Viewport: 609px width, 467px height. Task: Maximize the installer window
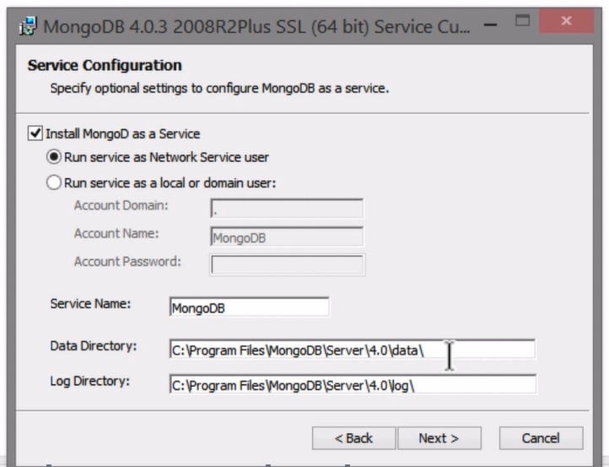(x=522, y=20)
